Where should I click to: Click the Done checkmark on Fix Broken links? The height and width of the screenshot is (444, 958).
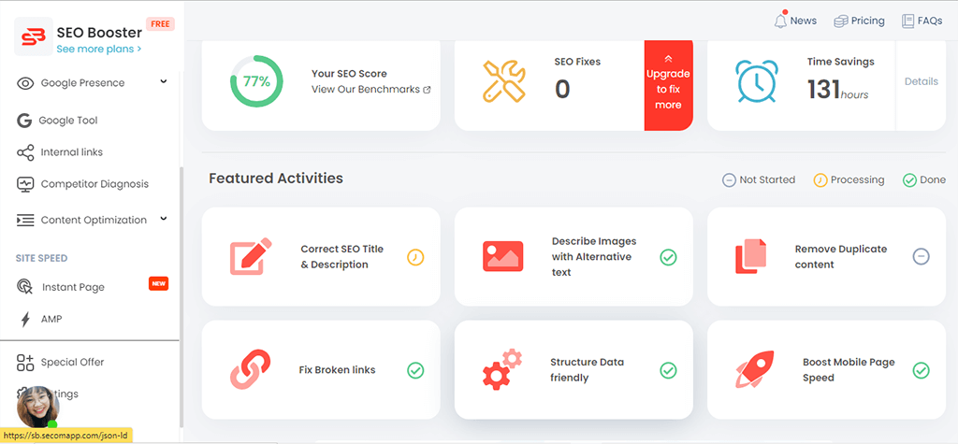[415, 370]
